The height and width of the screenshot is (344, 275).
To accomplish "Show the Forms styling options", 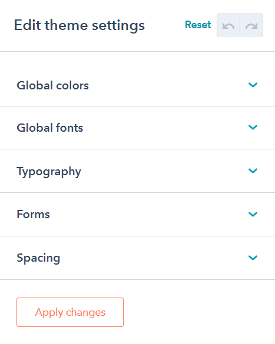I will [x=138, y=215].
